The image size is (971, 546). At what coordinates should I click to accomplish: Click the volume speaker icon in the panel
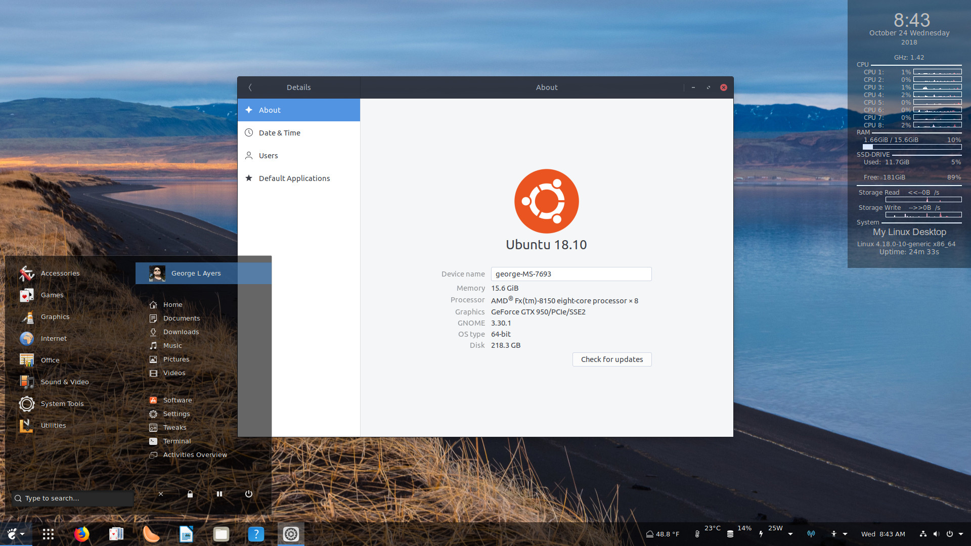(x=936, y=534)
